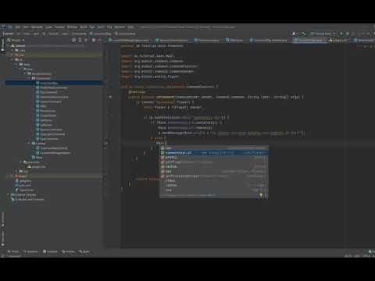This screenshot has width=375, height=281.
Task: Open the VCS menu
Action: click(109, 27)
